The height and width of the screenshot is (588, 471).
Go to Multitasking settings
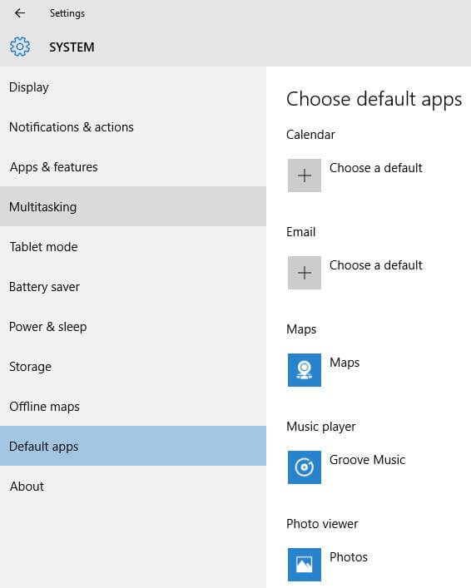click(x=133, y=206)
